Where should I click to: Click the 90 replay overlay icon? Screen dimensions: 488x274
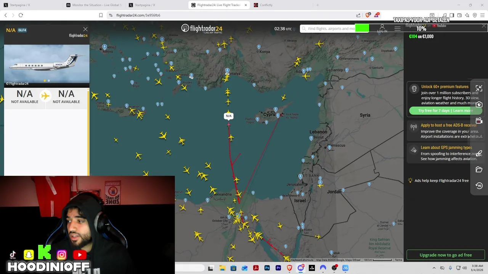[x=479, y=186]
